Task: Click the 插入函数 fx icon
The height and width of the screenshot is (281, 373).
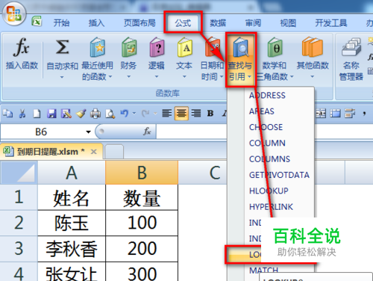Action: [22, 47]
